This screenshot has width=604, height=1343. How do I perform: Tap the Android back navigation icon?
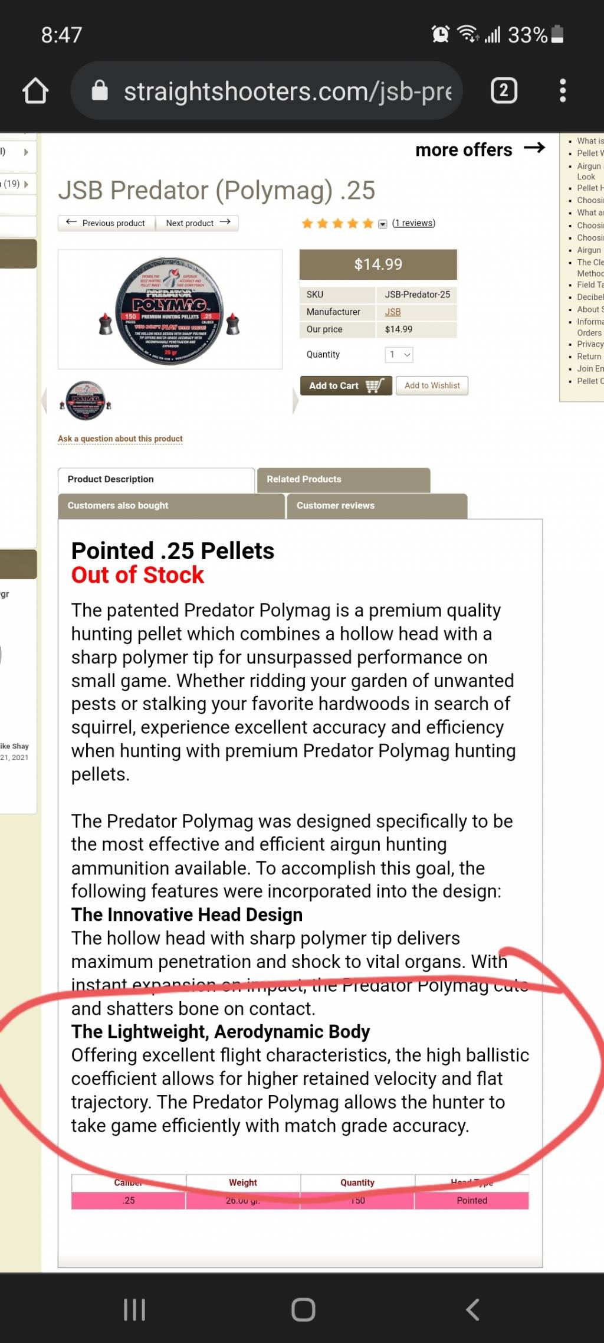[472, 1309]
